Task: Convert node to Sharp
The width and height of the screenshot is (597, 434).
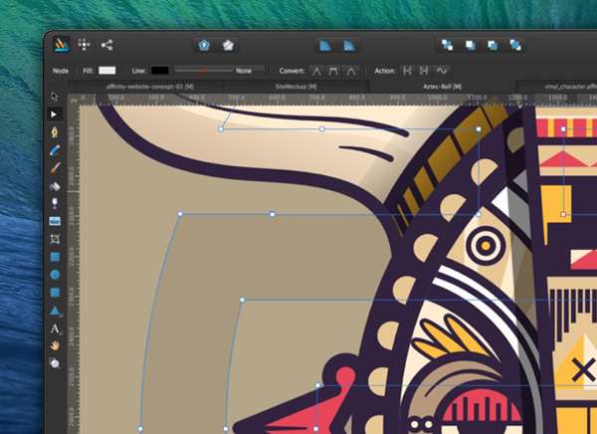Action: coord(316,71)
